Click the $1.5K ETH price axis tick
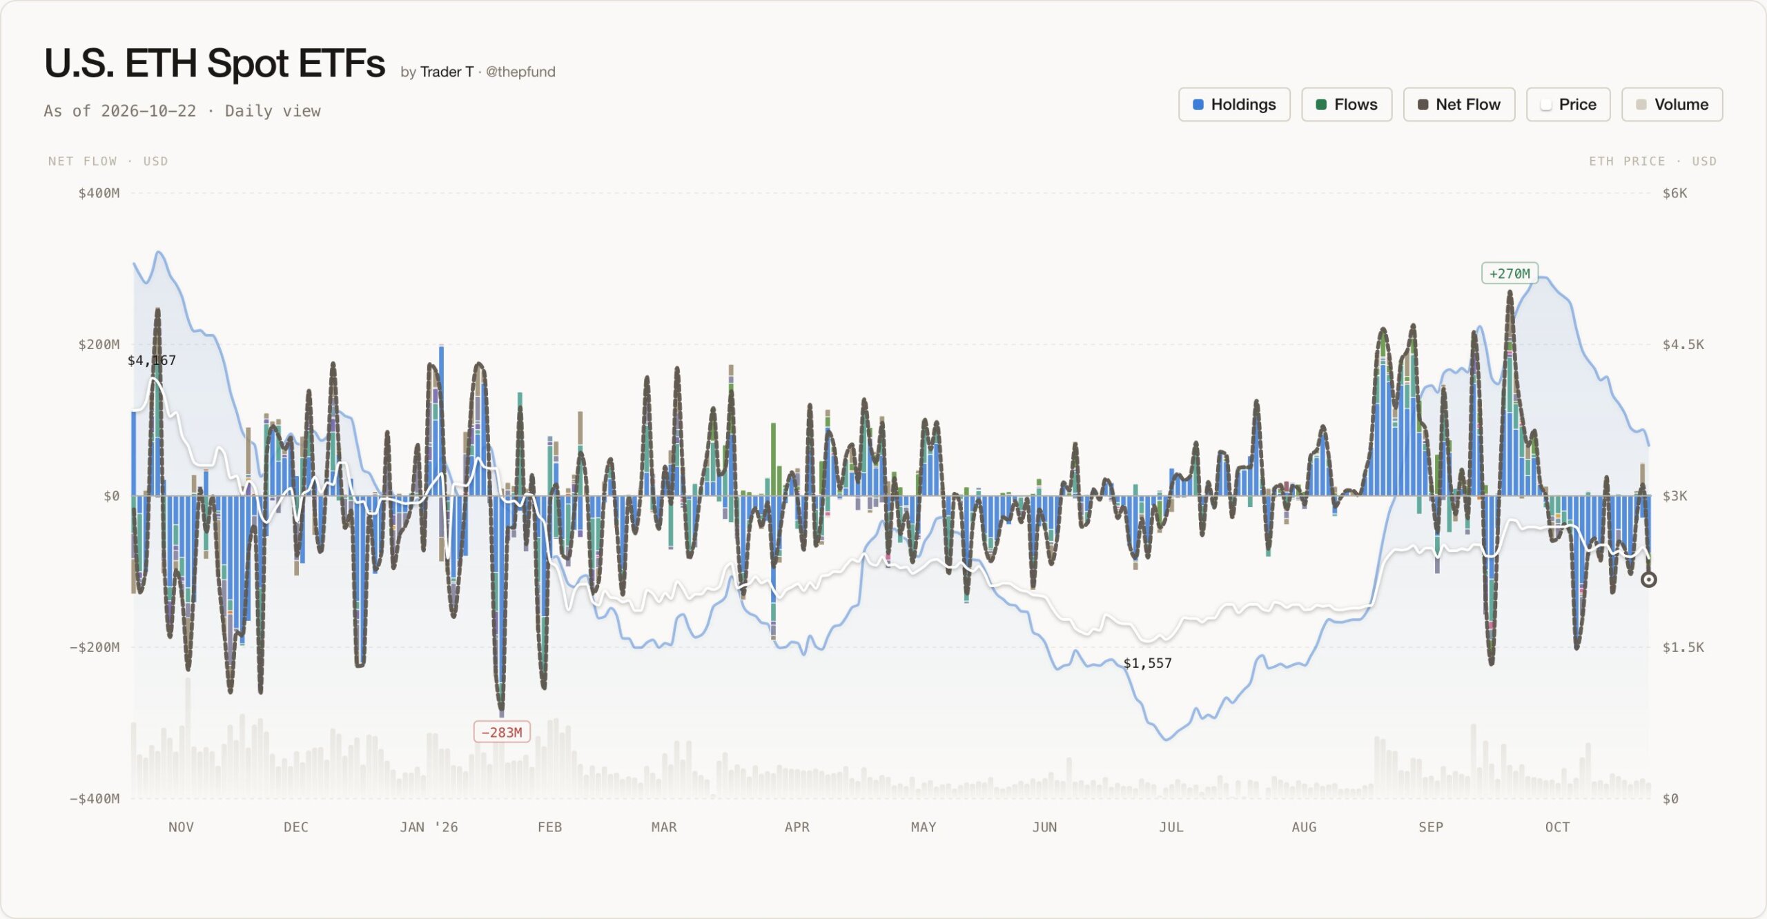1767x919 pixels. click(1683, 647)
